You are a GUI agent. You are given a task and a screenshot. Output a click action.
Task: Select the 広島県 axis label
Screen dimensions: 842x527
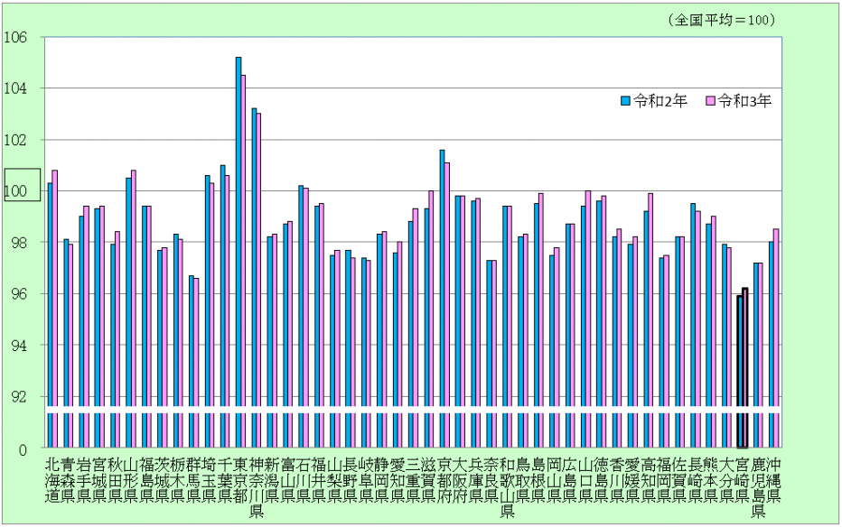pos(570,480)
